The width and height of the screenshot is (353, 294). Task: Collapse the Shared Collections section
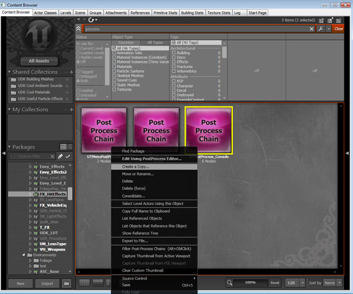pyautogui.click(x=9, y=72)
